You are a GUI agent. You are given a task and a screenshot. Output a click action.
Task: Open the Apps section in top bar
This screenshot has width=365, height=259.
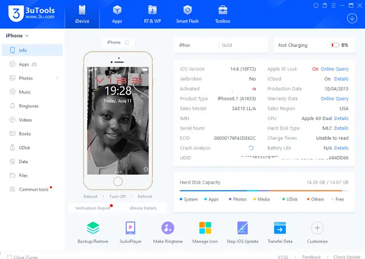point(117,14)
